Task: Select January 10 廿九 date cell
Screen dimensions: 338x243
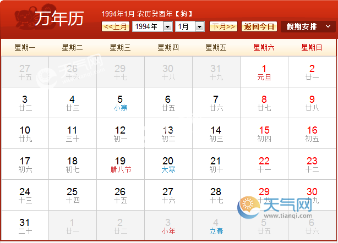Action: click(24, 134)
